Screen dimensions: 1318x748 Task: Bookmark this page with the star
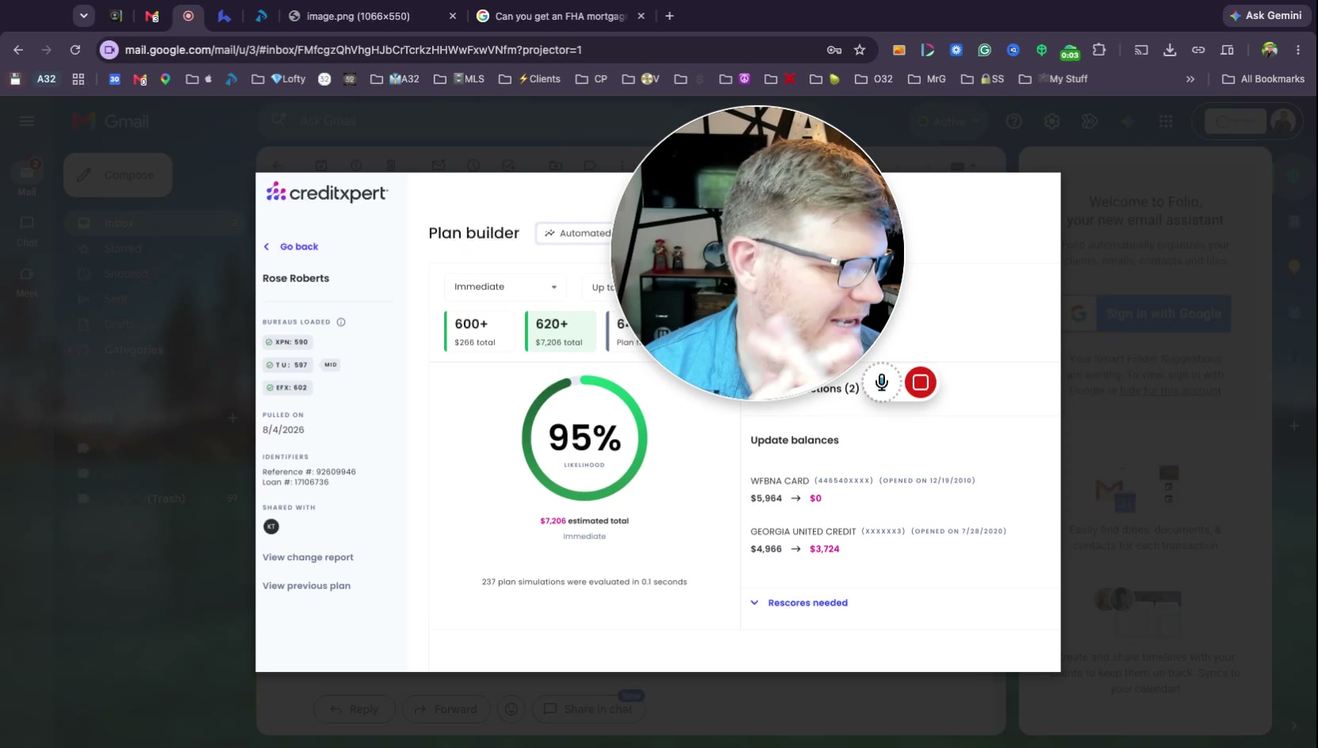(x=860, y=50)
